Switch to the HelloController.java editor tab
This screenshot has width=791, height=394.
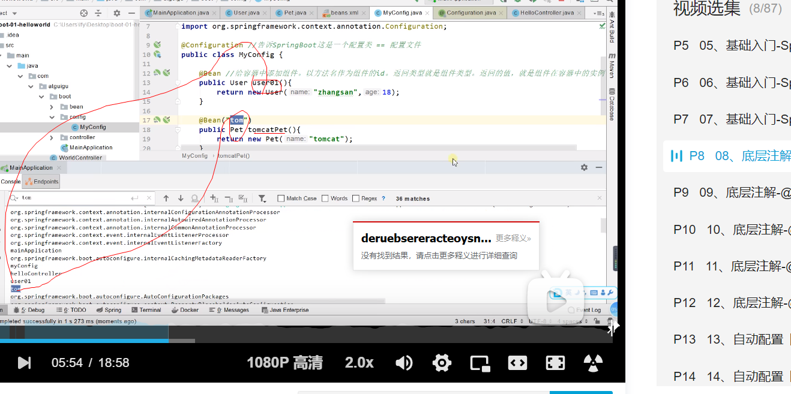pos(547,13)
